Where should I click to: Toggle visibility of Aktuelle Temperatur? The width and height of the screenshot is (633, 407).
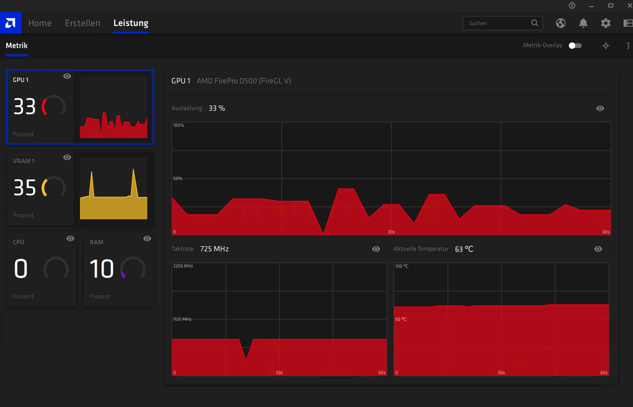[x=598, y=249]
